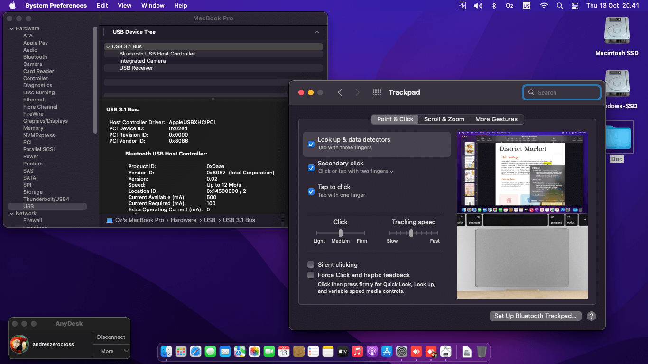Open Control Center from the menu bar

pos(575,6)
